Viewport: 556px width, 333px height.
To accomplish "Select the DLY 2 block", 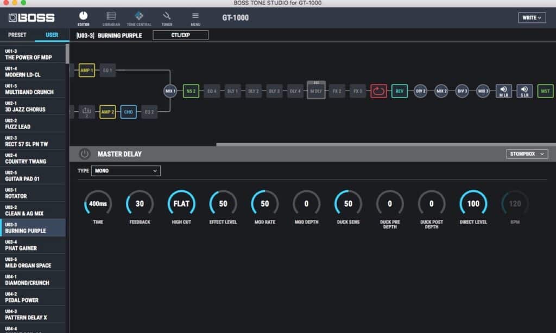I will 254,91.
